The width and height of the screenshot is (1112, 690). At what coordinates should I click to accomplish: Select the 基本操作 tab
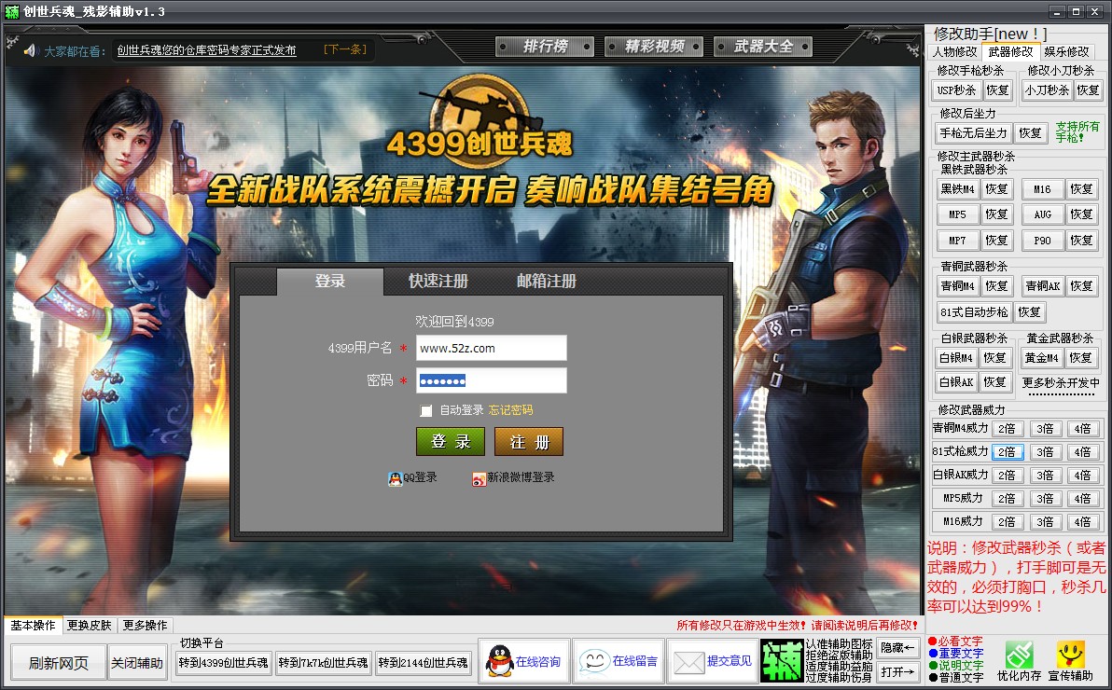point(33,625)
